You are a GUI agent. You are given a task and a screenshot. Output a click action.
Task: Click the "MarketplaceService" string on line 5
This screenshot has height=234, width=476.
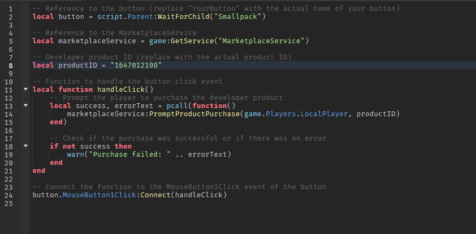[x=261, y=41]
